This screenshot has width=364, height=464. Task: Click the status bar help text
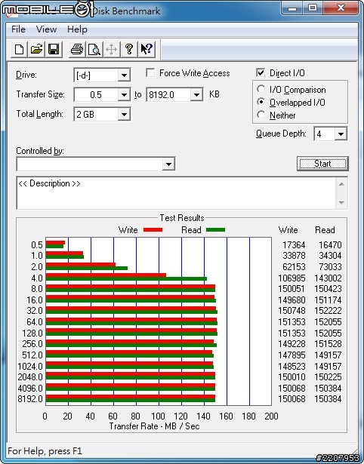coord(45,451)
